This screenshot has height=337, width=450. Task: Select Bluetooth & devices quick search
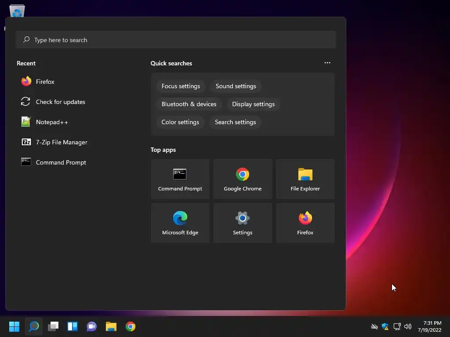189,104
